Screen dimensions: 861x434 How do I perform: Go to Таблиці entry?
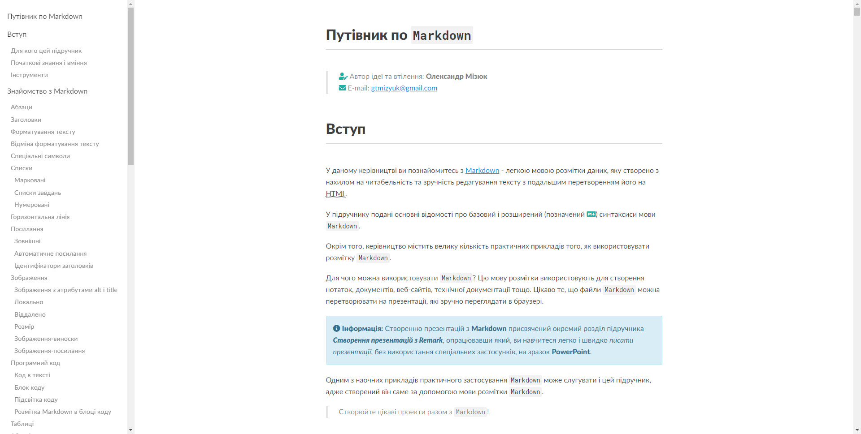pyautogui.click(x=22, y=424)
